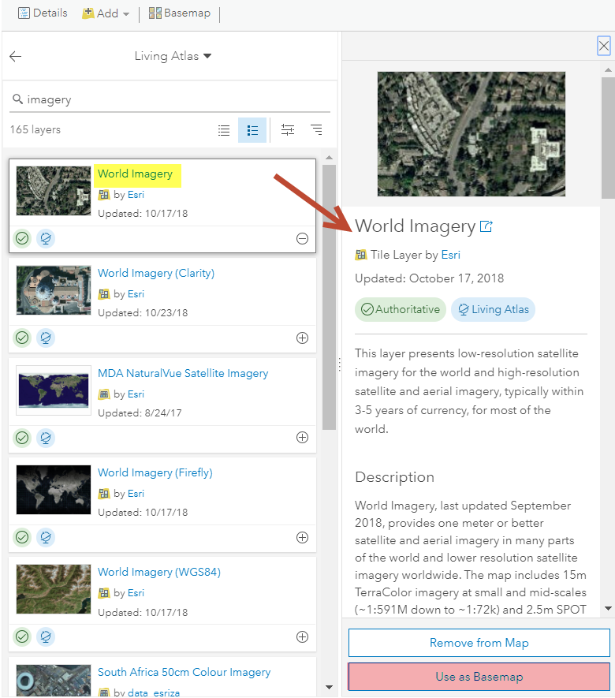The width and height of the screenshot is (615, 698).
Task: Expand the Living Atlas dropdown
Action: (173, 56)
